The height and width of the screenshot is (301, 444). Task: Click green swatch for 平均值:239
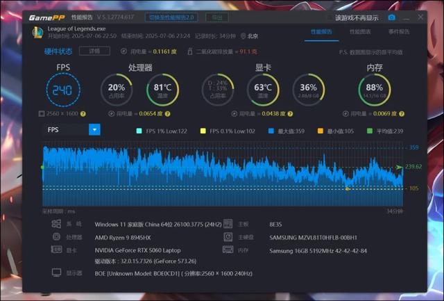tap(370, 131)
